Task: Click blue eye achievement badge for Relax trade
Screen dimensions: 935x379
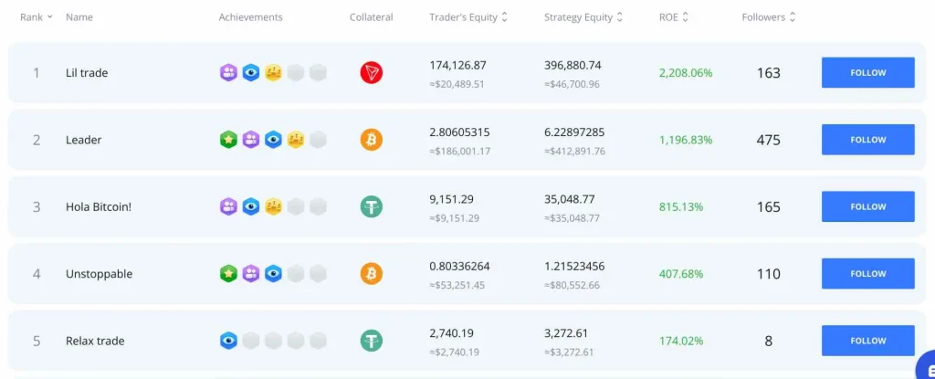Action: (228, 341)
